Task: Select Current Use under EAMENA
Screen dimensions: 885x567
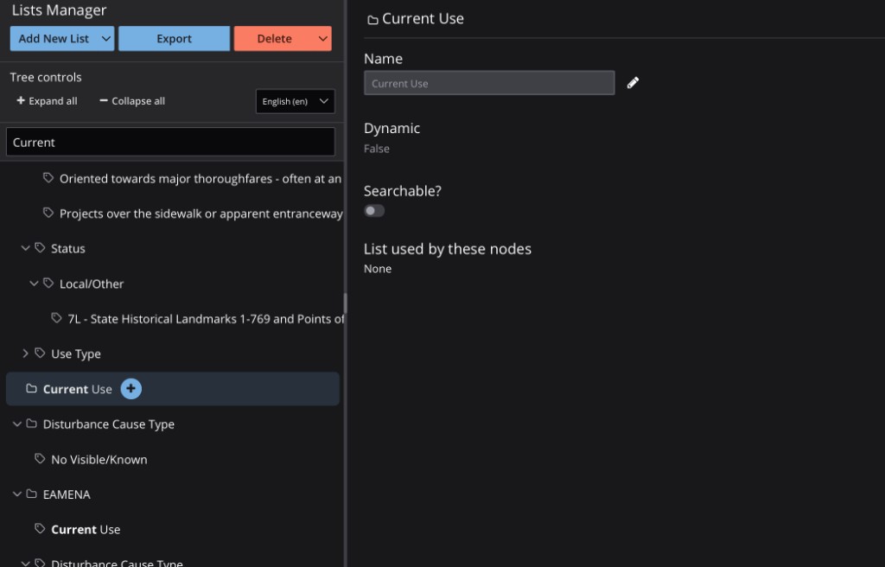Action: [86, 529]
